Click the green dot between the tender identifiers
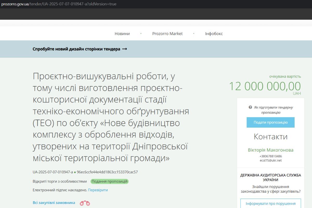The height and width of the screenshot is (208, 312). click(x=75, y=172)
